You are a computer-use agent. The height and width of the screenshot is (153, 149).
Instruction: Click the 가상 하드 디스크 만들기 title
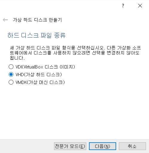(37, 20)
